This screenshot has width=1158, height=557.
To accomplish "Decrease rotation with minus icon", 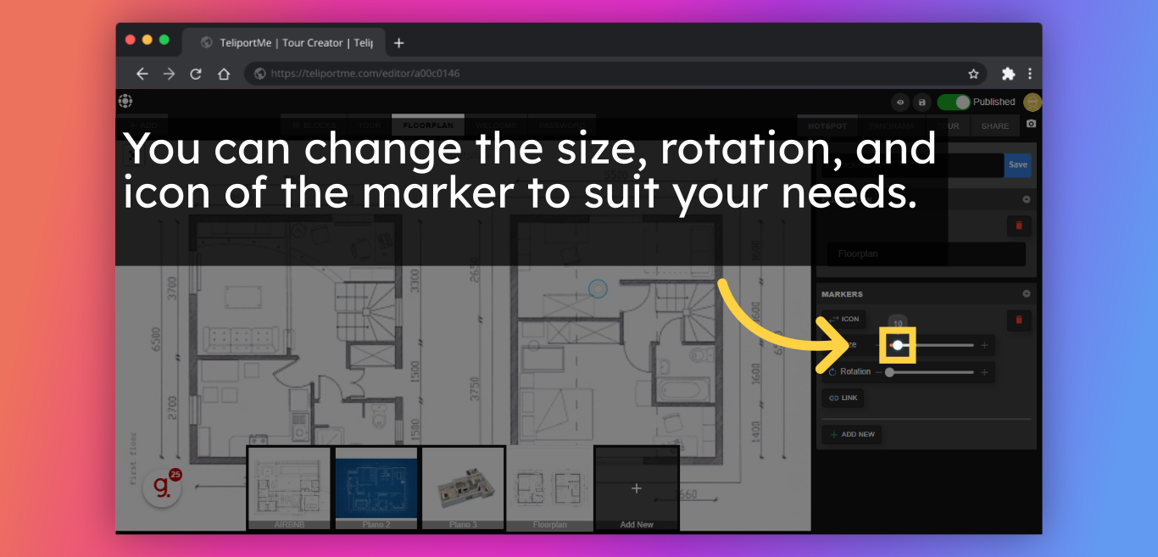I will (x=878, y=372).
